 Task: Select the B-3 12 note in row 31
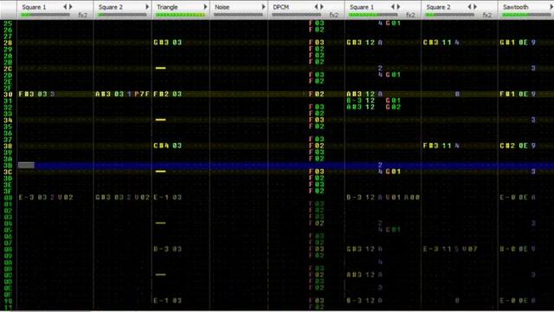[361, 101]
